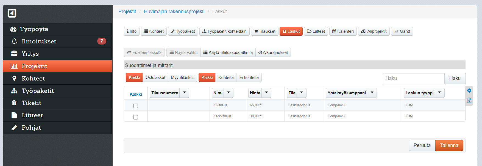
Task: Open Pohjat with the pencil icon
Action: [x=14, y=128]
